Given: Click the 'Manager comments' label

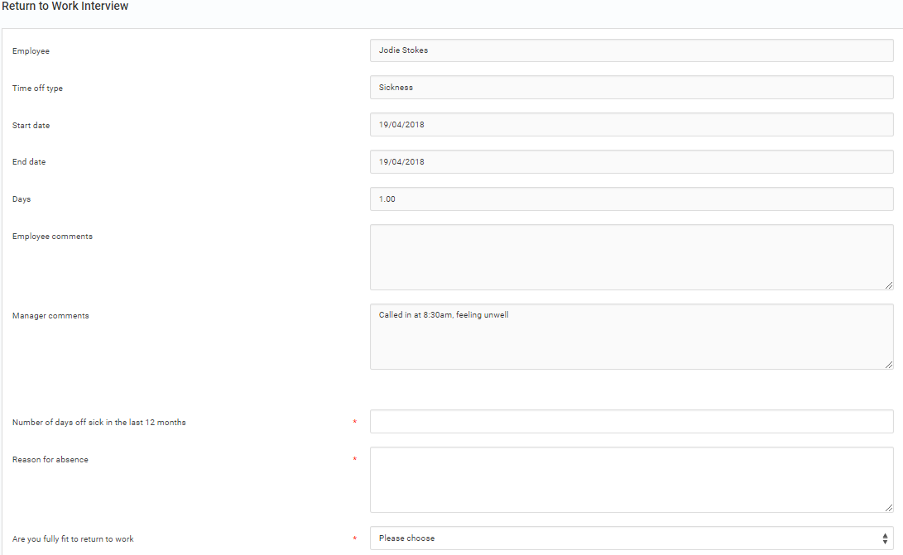Looking at the screenshot, I should (50, 316).
